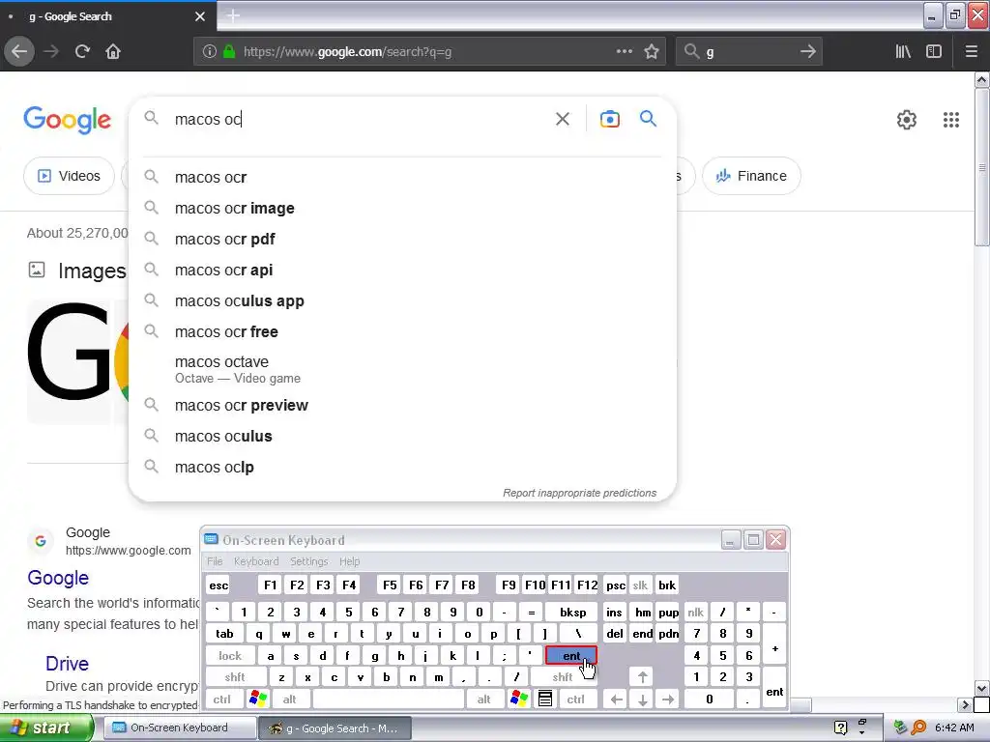The width and height of the screenshot is (990, 742).
Task: Click the scrollbar up arrow
Action: [x=981, y=79]
